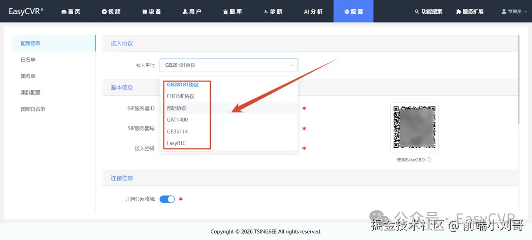Choose EHOME协议 from the list
532x240 pixels.
point(229,96)
